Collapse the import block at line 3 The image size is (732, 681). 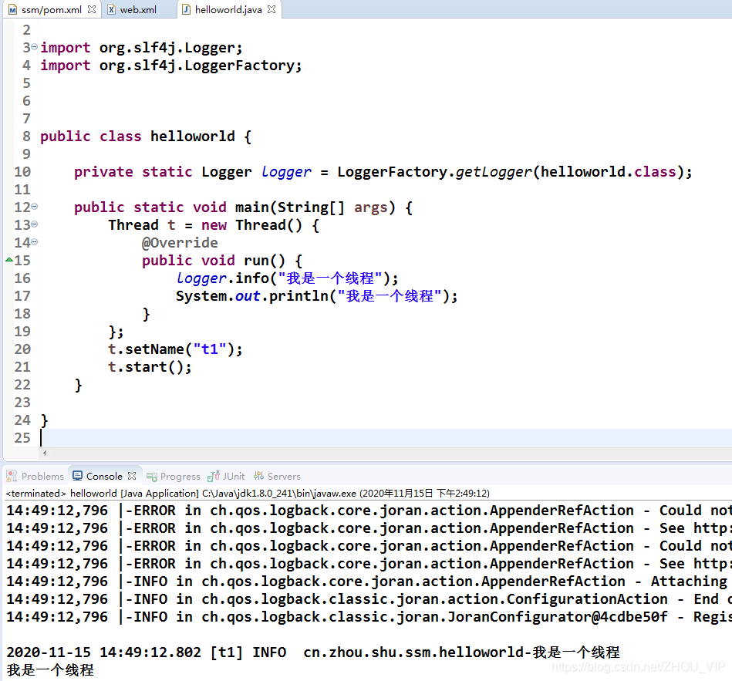pos(34,47)
